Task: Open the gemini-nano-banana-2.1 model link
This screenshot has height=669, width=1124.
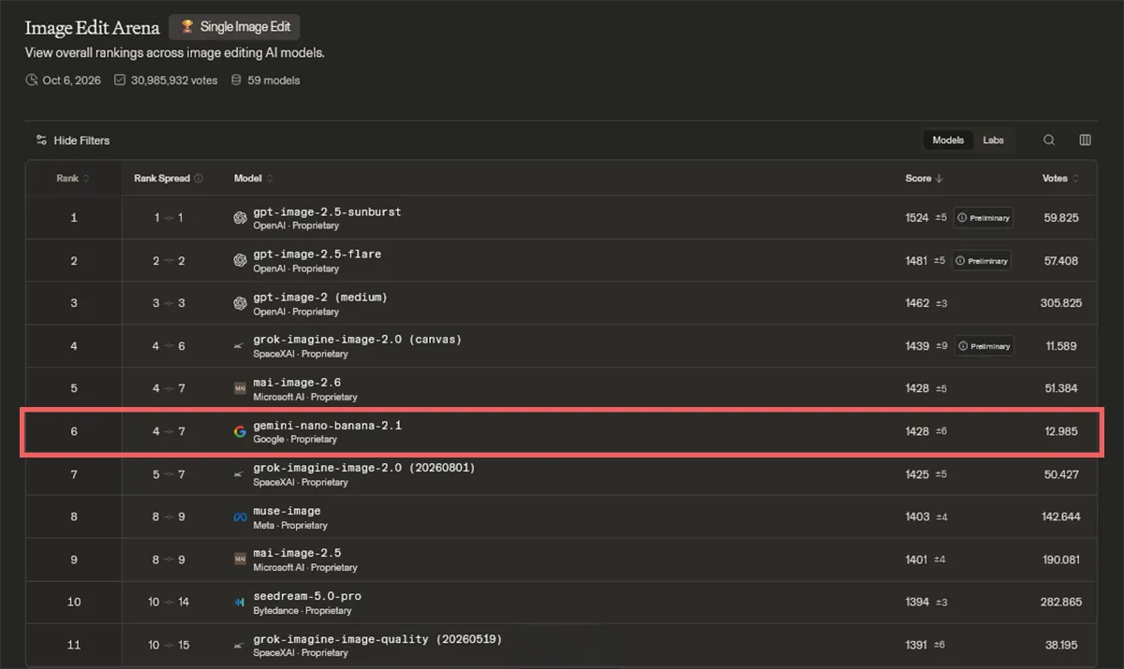Action: [x=327, y=426]
